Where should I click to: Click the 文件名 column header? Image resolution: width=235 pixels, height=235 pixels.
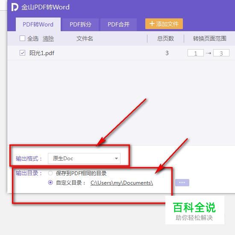tap(85, 38)
